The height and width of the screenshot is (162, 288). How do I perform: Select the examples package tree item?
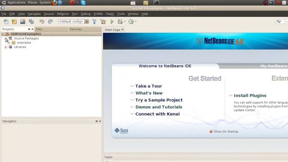click(24, 43)
